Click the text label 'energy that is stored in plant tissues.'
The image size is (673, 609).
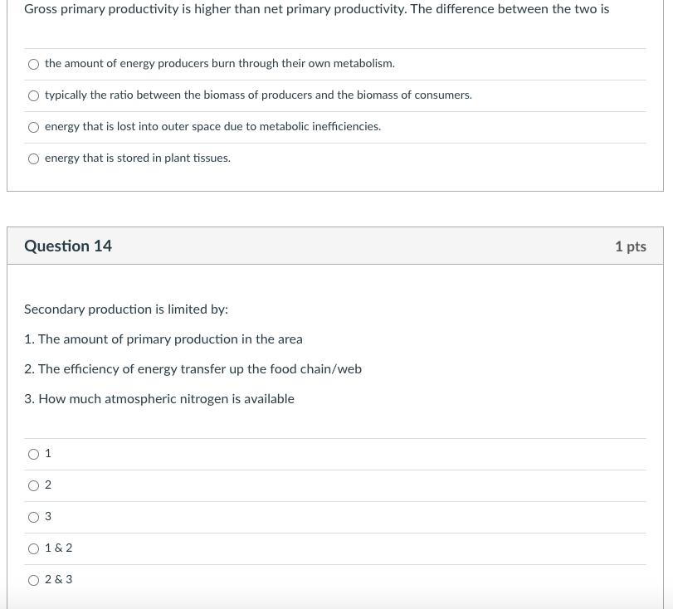(138, 158)
